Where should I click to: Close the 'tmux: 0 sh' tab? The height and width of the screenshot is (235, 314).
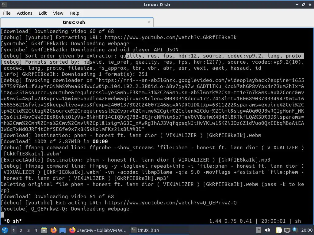point(149,22)
